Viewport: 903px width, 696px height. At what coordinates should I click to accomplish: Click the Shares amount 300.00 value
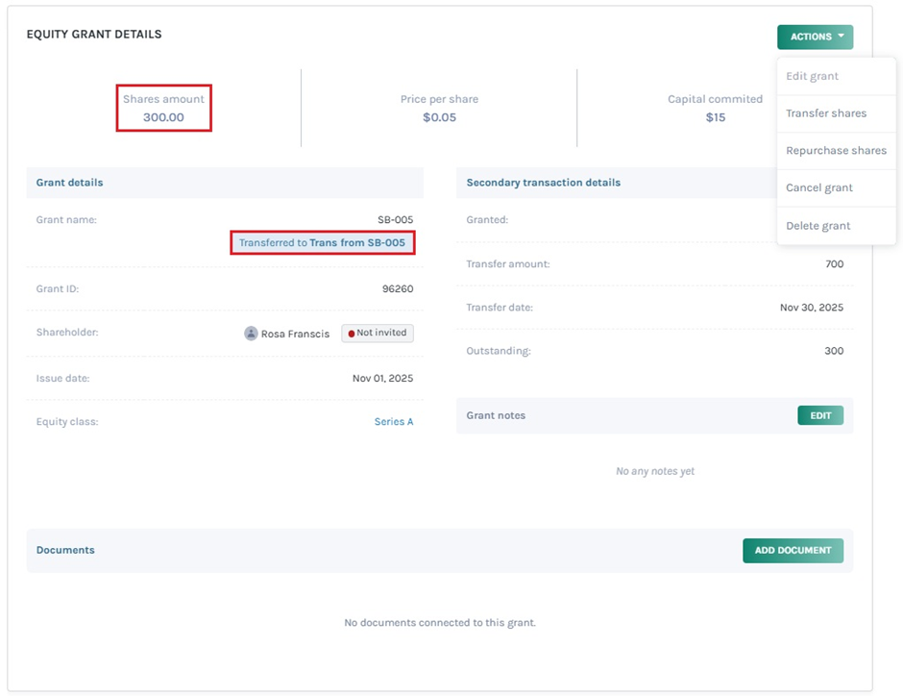click(x=163, y=117)
